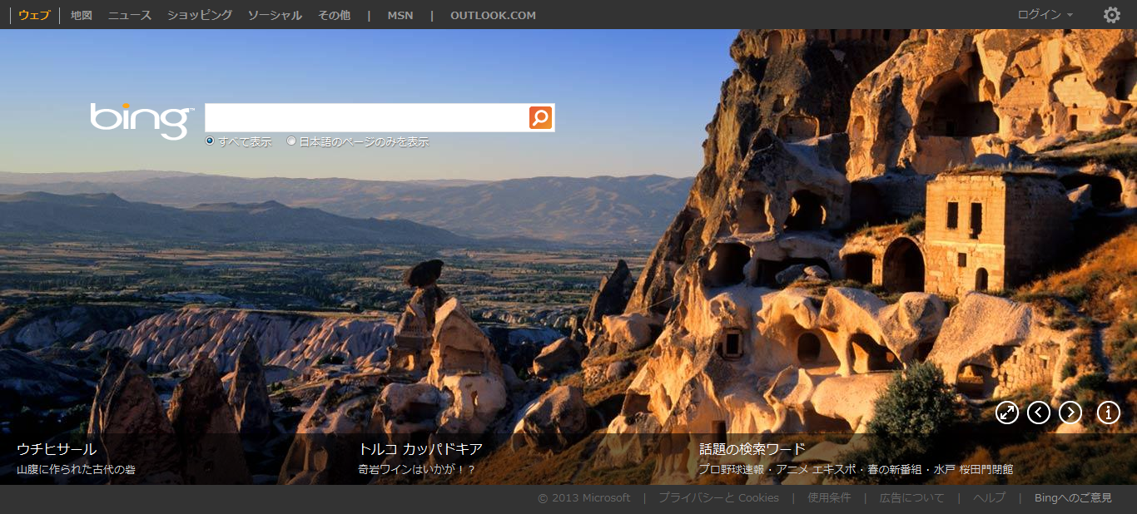The width and height of the screenshot is (1137, 514).
Task: Open the OUTLOOK.COM link
Action: tap(493, 15)
